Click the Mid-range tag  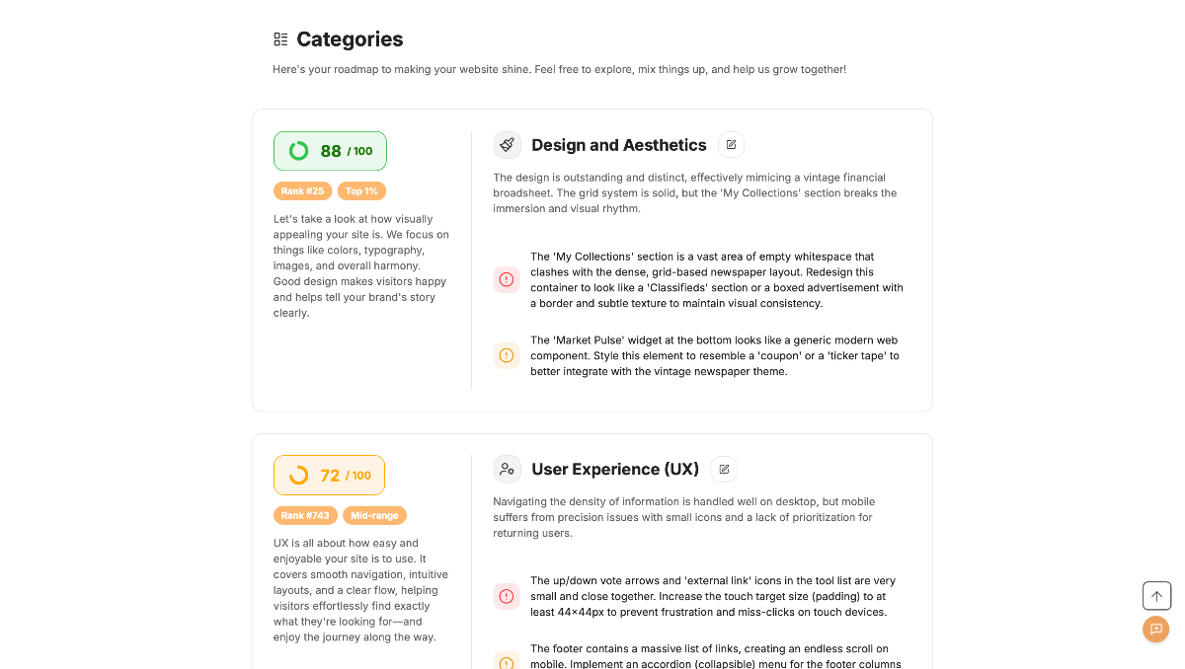point(374,515)
